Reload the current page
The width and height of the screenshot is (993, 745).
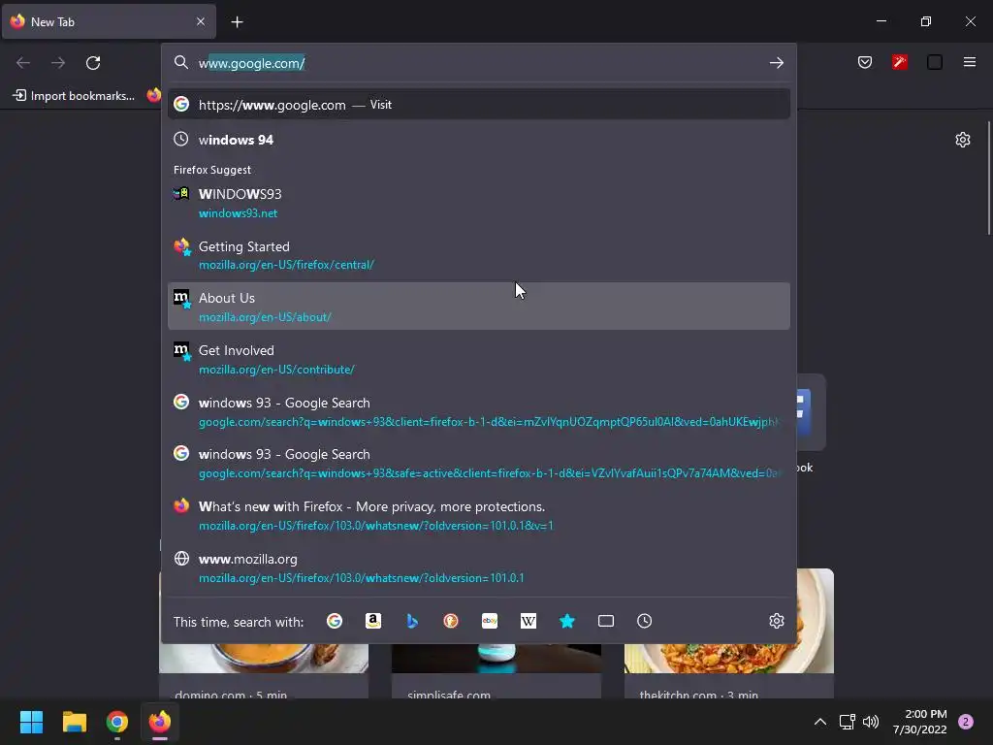coord(93,63)
